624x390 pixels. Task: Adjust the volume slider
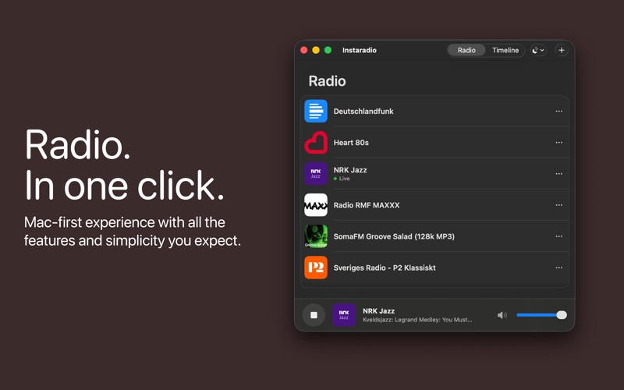click(x=541, y=315)
